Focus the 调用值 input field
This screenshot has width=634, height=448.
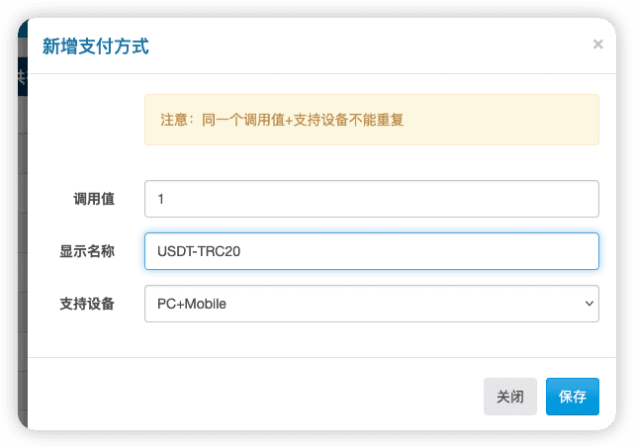pyautogui.click(x=372, y=199)
